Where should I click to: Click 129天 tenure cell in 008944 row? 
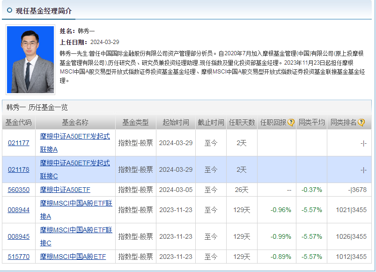242,210
